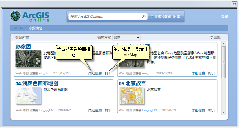Image resolution: width=239 pixels, height=128 pixels.
Task: Click the 04.浅灰色画布地图 title
Action: point(37,83)
